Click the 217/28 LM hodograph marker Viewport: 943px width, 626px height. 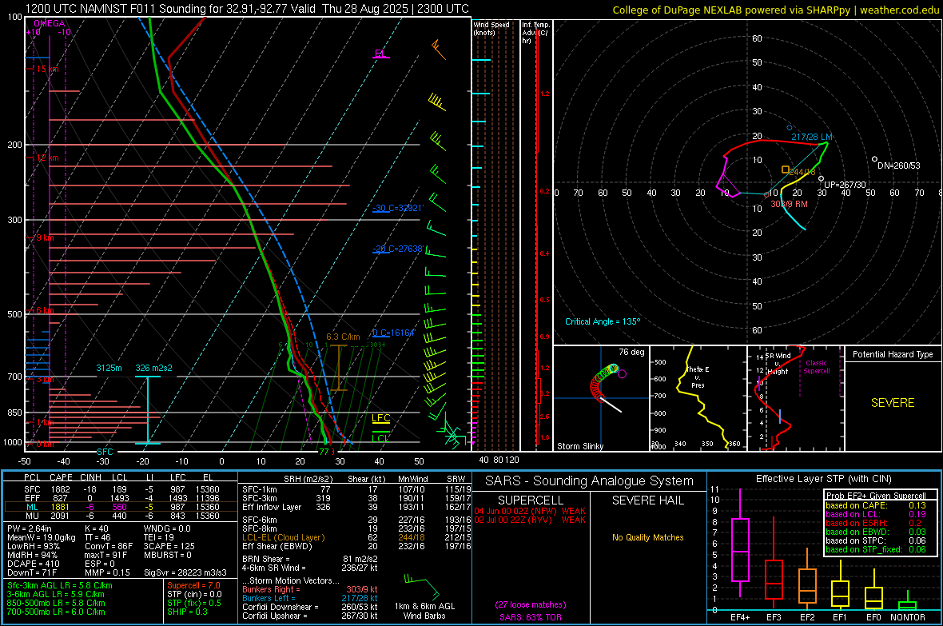click(811, 137)
